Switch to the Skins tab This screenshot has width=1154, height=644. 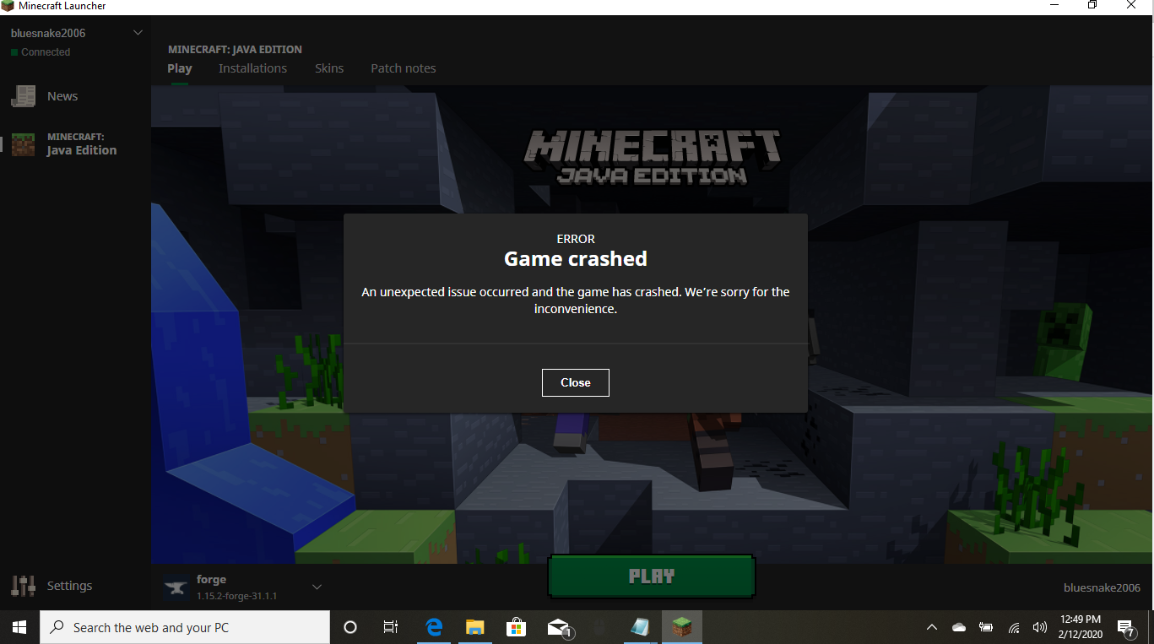[x=329, y=68]
